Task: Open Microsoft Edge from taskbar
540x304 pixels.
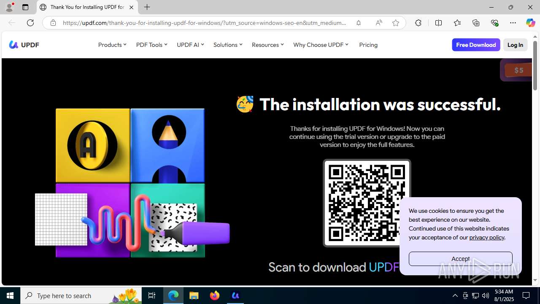Action: pos(173,296)
